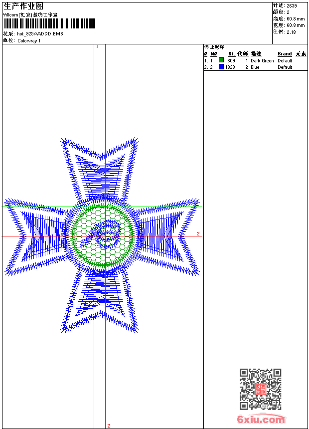Click the red marker 2 on right side

pyautogui.click(x=198, y=233)
